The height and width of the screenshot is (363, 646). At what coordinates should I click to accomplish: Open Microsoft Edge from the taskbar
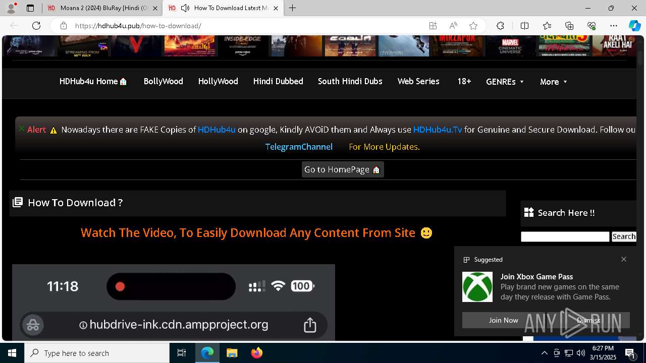pos(207,353)
